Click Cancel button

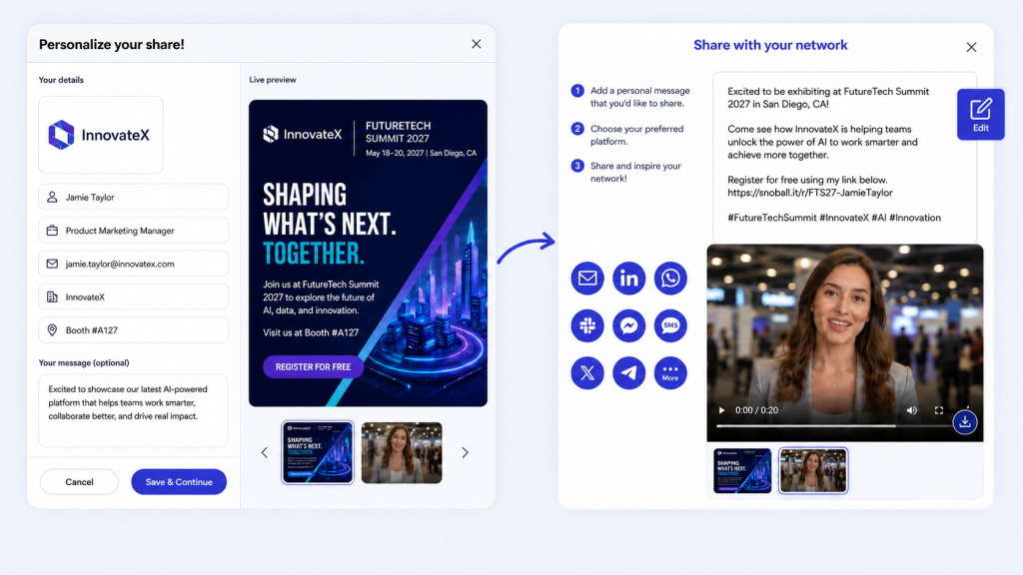79,482
